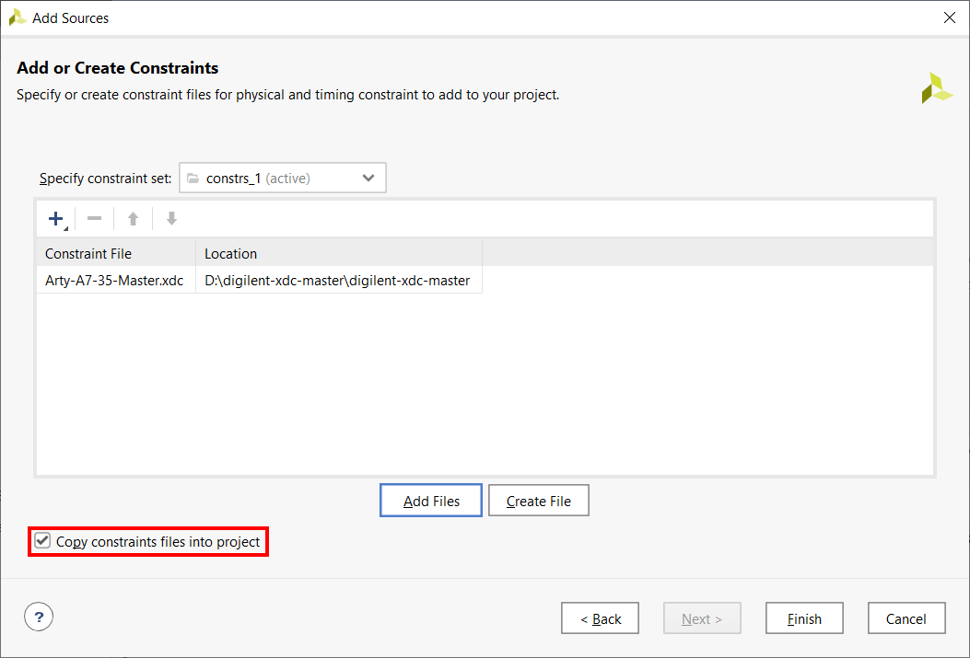Select the Arty-A7-35-Master.xdc row
The image size is (970, 658).
(259, 280)
